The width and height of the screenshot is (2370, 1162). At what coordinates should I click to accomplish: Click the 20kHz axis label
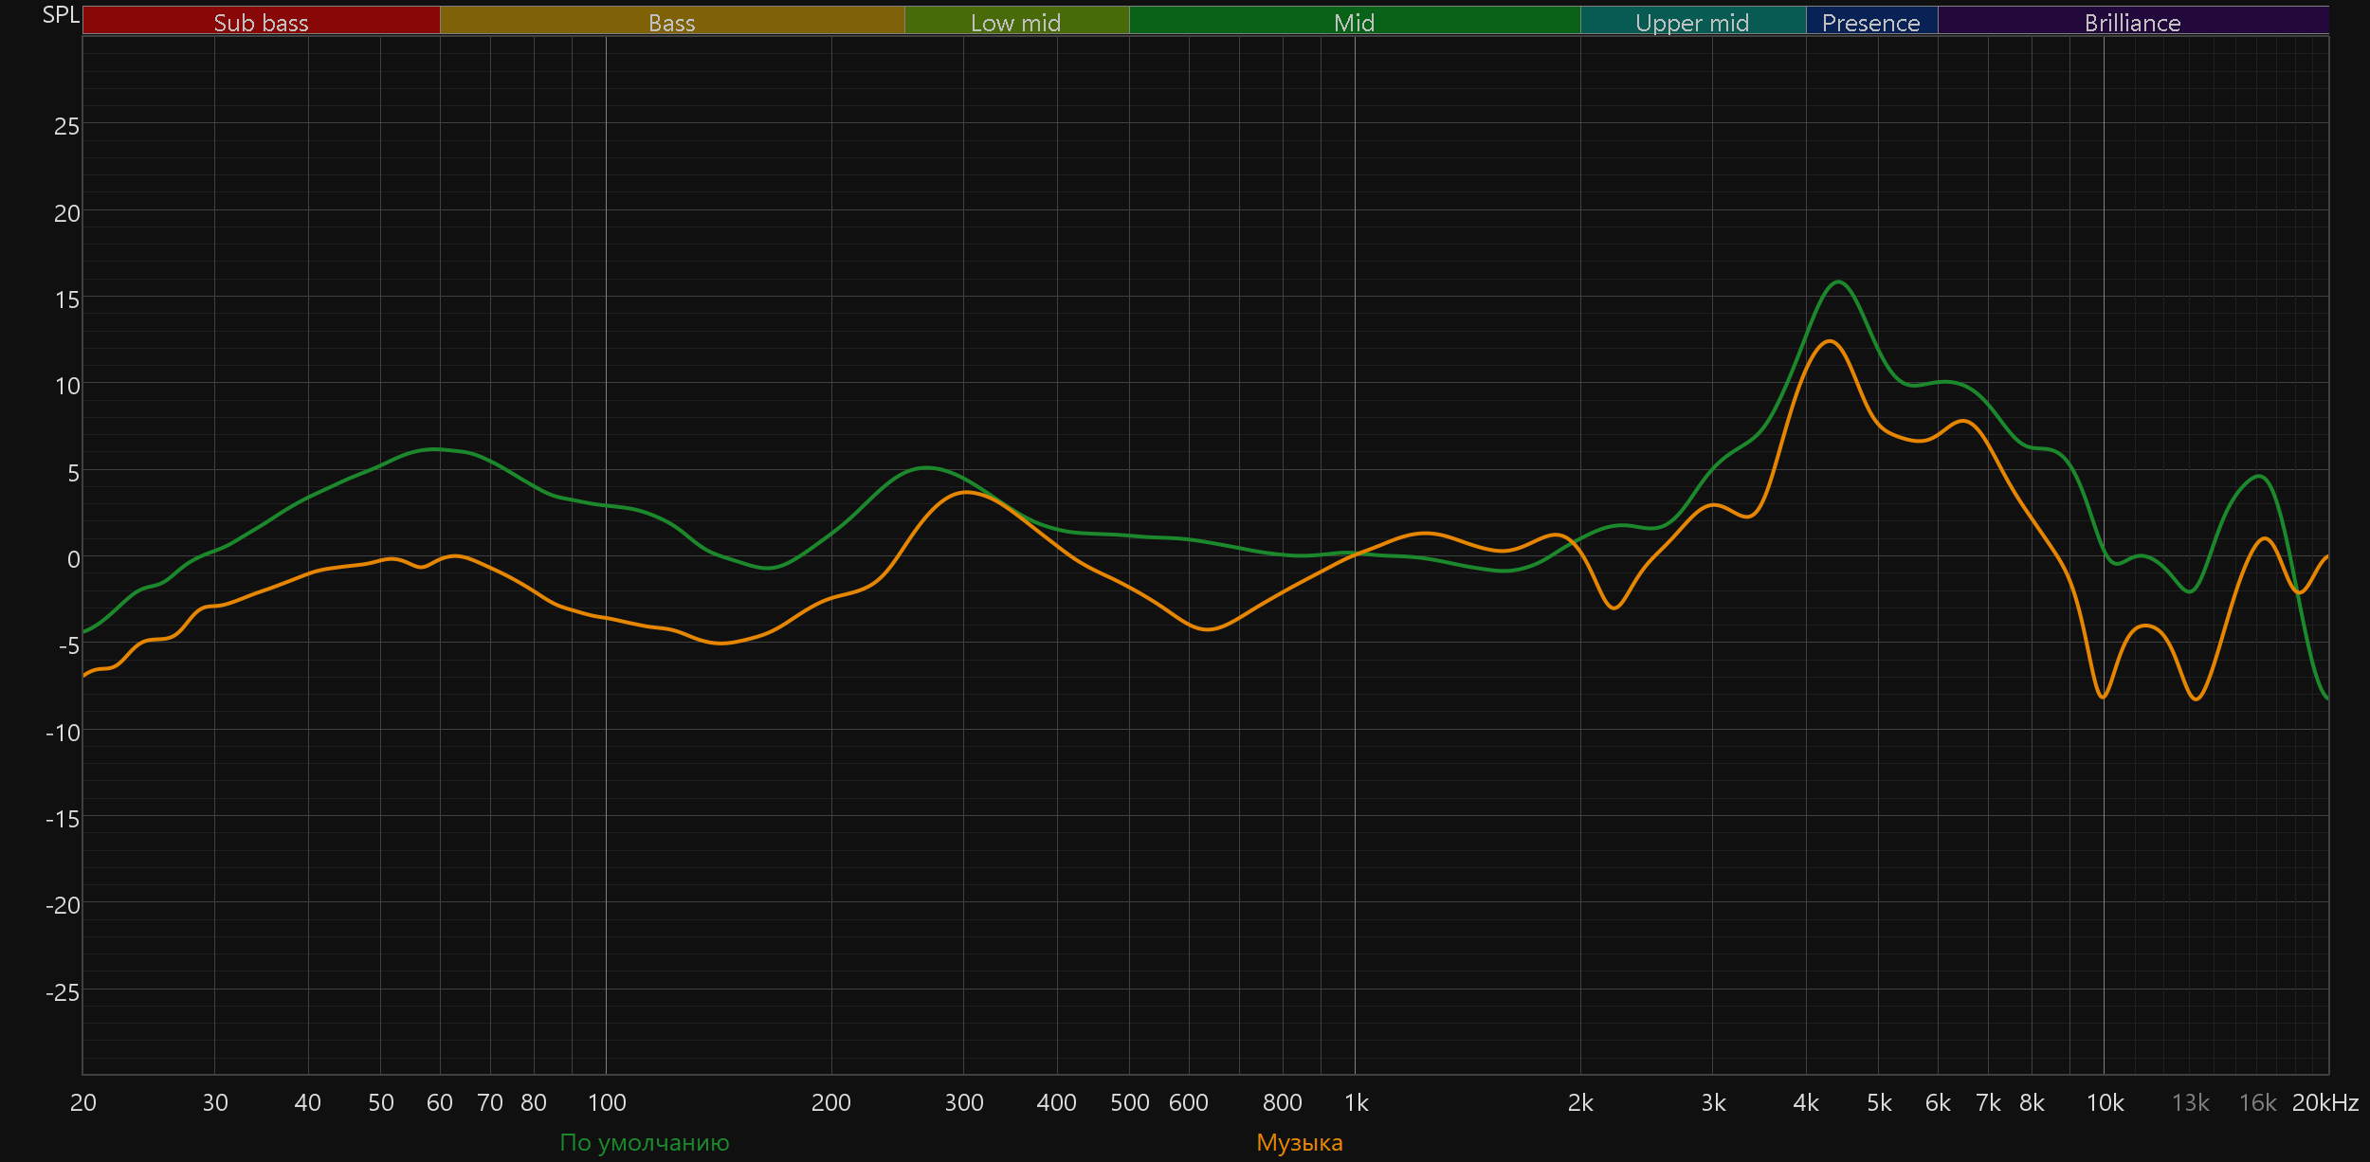point(2324,1102)
